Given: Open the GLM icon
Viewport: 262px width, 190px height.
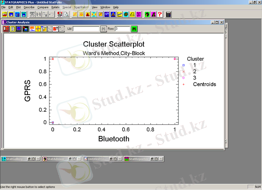Looking at the screenshot, I should click(x=139, y=14).
